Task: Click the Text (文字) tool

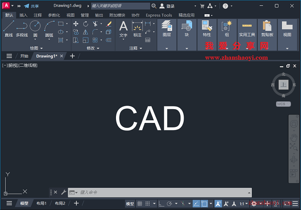Action: (123, 29)
